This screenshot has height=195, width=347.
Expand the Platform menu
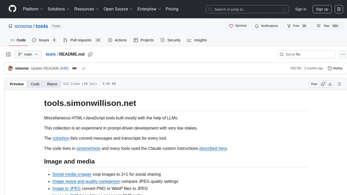(x=33, y=9)
